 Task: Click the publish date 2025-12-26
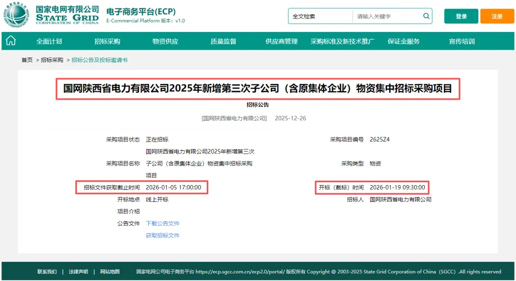click(x=290, y=118)
